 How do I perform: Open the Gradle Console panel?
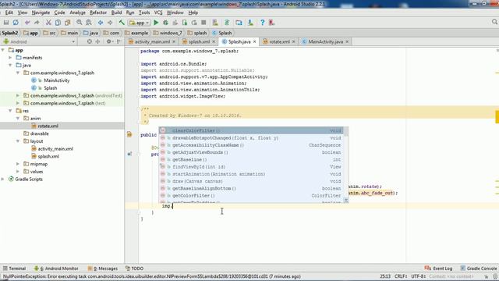[x=479, y=269]
